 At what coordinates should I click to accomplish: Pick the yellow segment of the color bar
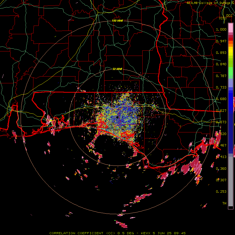(231, 51)
